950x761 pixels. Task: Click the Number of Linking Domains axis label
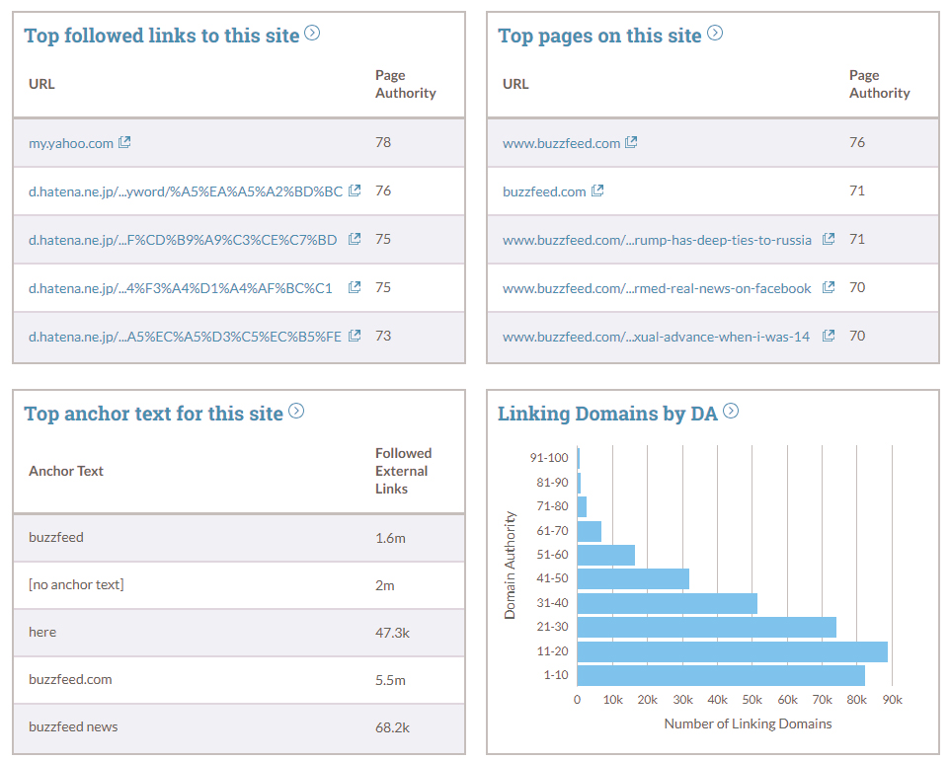pyautogui.click(x=748, y=723)
